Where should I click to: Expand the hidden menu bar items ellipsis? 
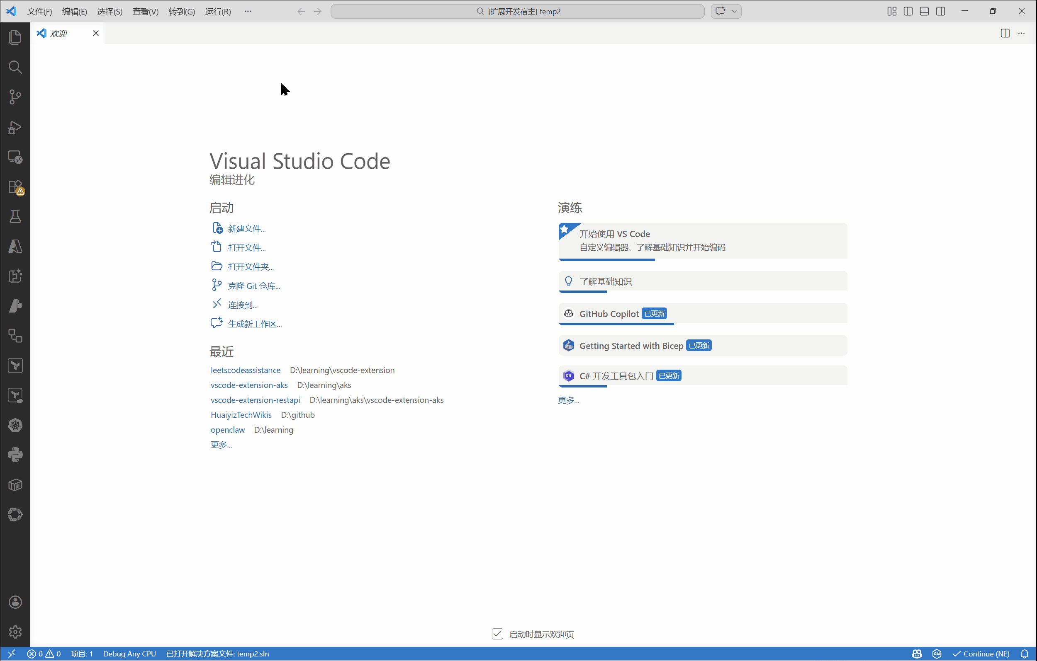tap(248, 11)
